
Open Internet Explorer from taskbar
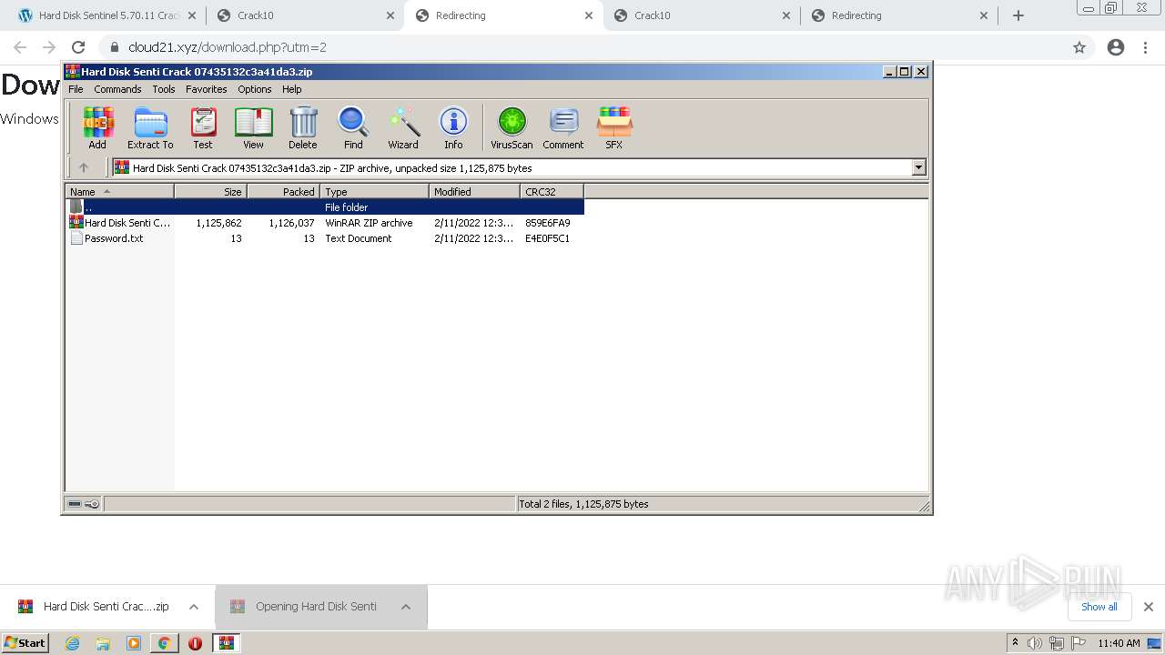73,643
